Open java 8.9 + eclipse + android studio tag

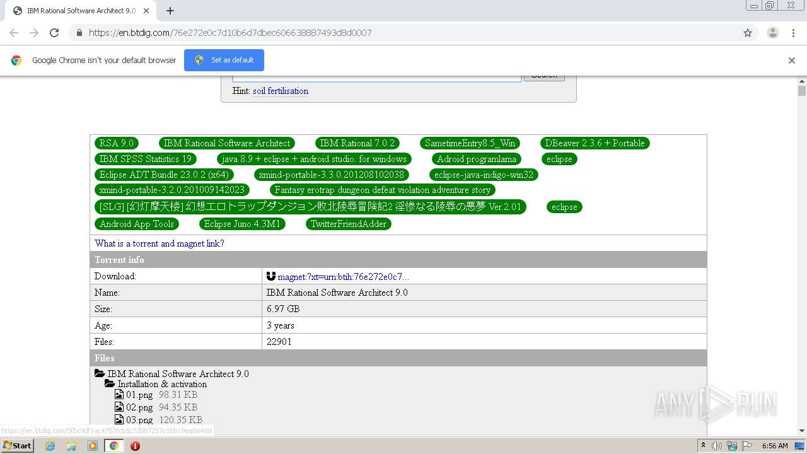point(315,159)
